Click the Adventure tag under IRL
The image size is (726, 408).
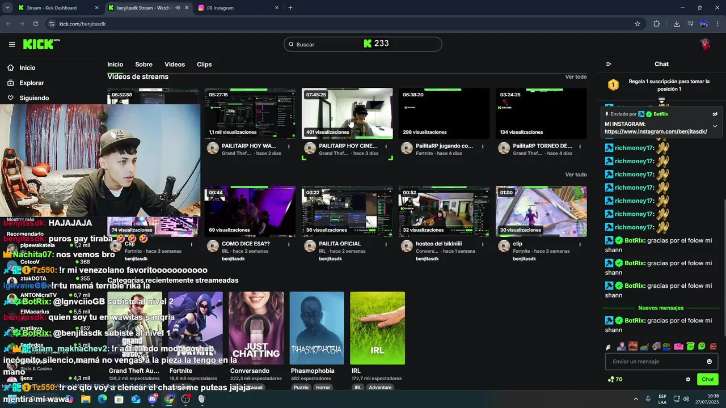tap(380, 388)
